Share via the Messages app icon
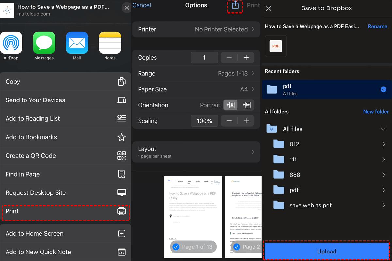This screenshot has height=261, width=392. (44, 43)
